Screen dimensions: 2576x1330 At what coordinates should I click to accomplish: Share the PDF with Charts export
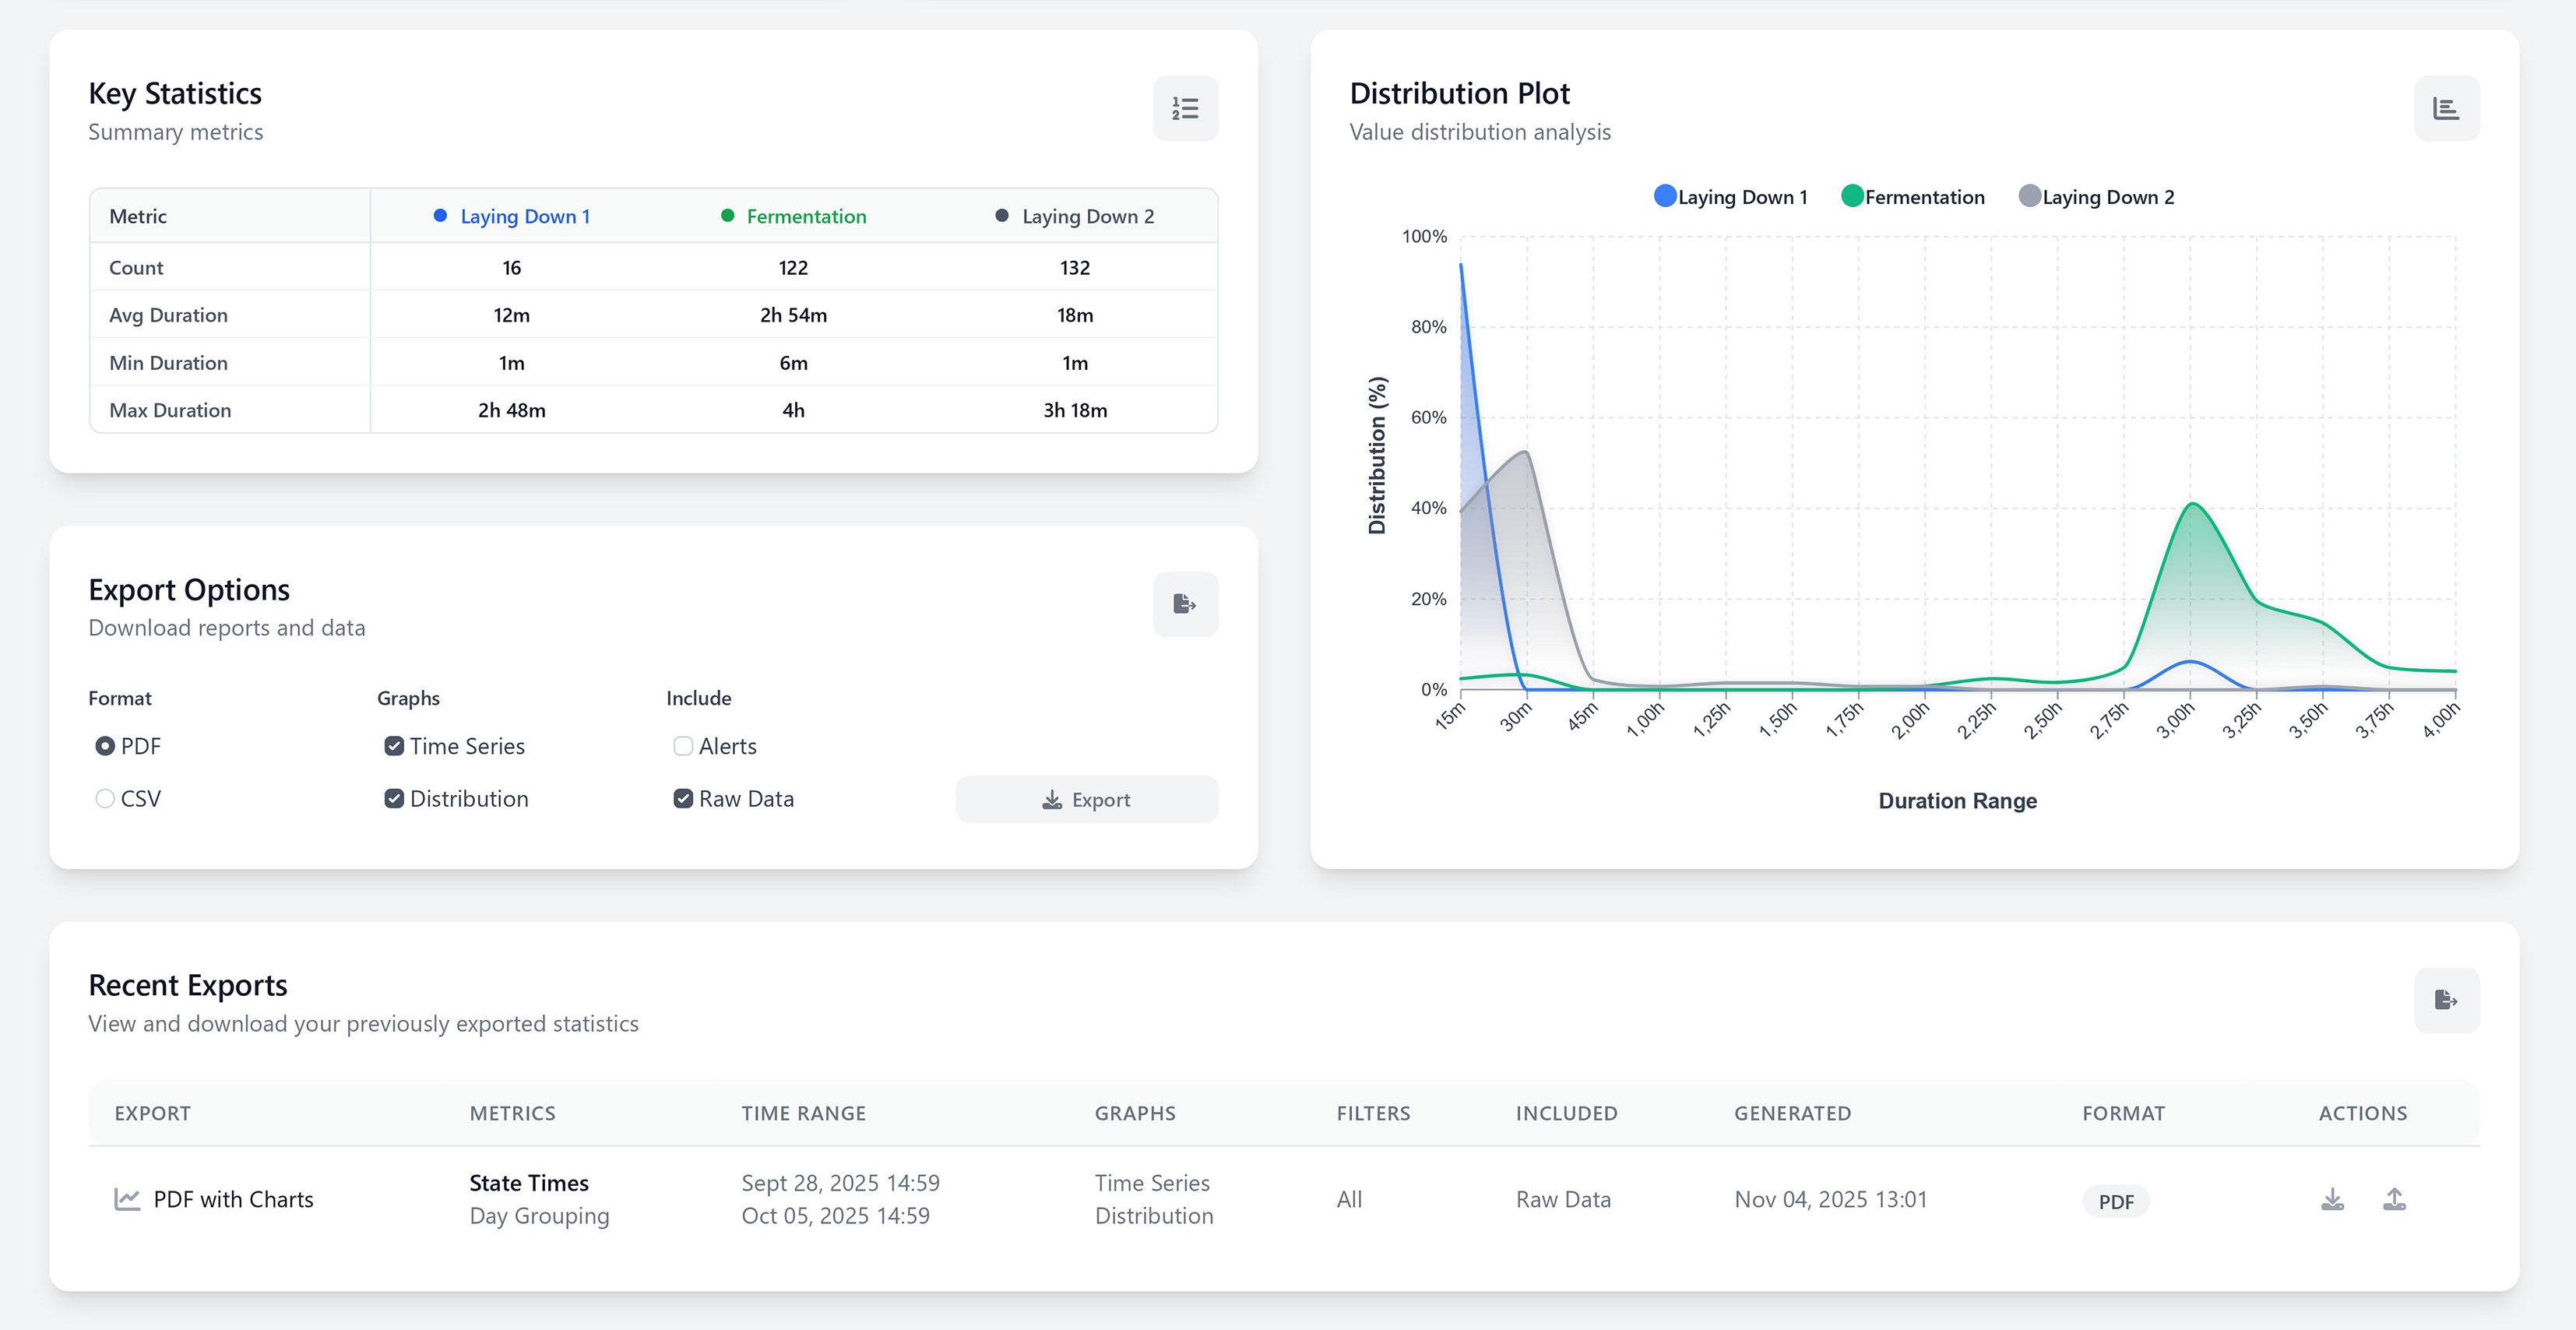pos(2394,1199)
